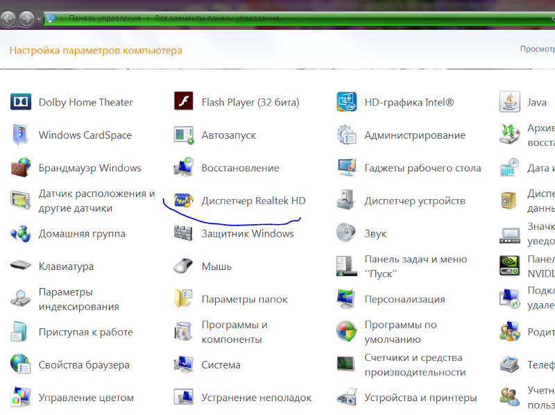Click the Звук text label

point(375,234)
